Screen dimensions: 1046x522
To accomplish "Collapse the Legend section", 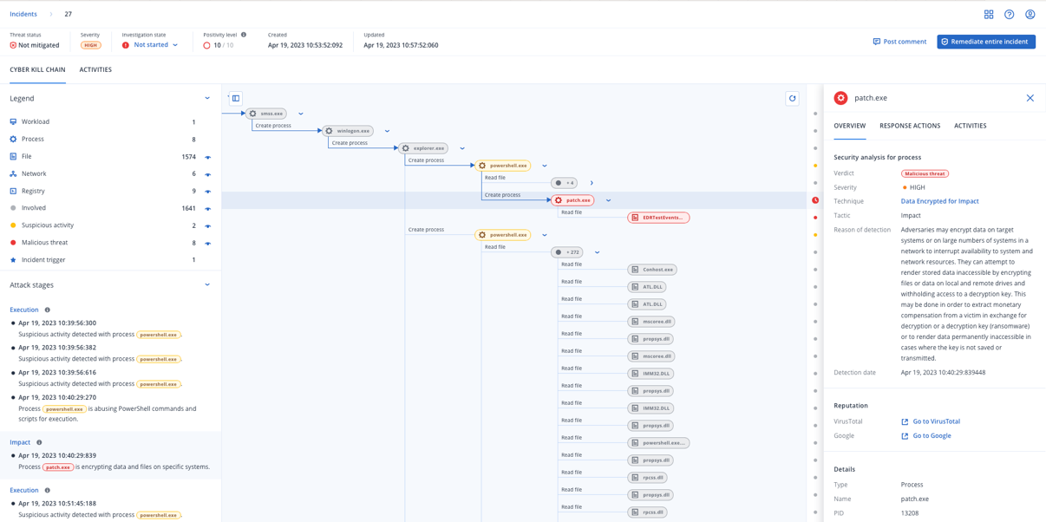I will tap(207, 98).
